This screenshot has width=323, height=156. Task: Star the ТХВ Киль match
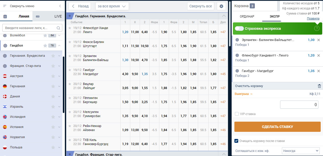(70, 140)
